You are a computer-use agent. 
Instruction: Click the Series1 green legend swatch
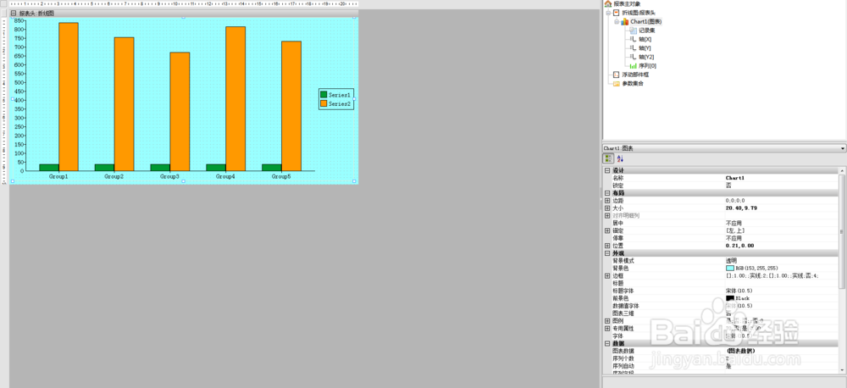(324, 95)
